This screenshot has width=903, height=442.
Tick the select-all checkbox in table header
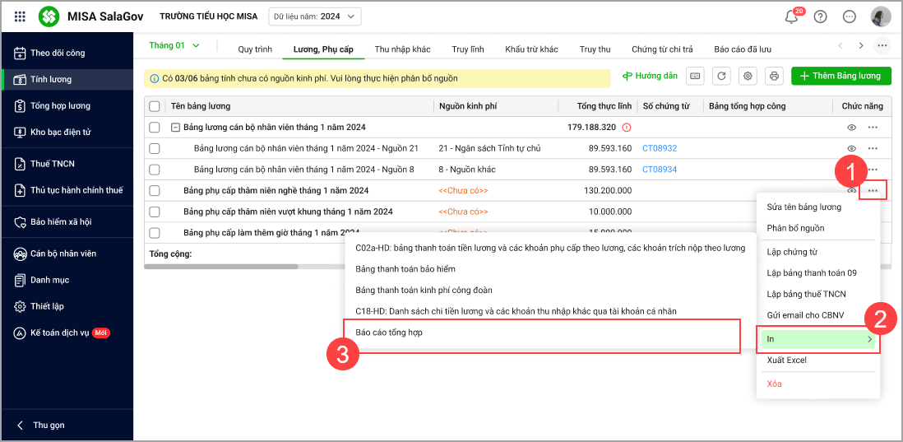(155, 106)
